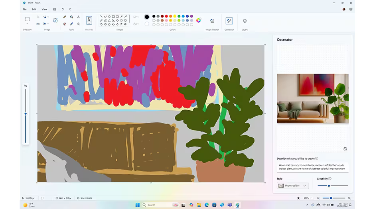Viewport: 375px width, 209px height.
Task: Adjust the Creativity slider
Action: [x=329, y=186]
